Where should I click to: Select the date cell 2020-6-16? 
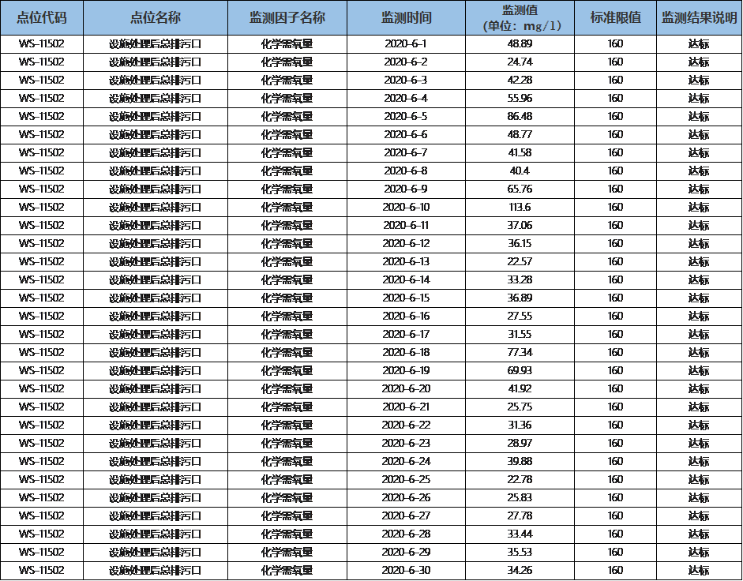point(406,316)
